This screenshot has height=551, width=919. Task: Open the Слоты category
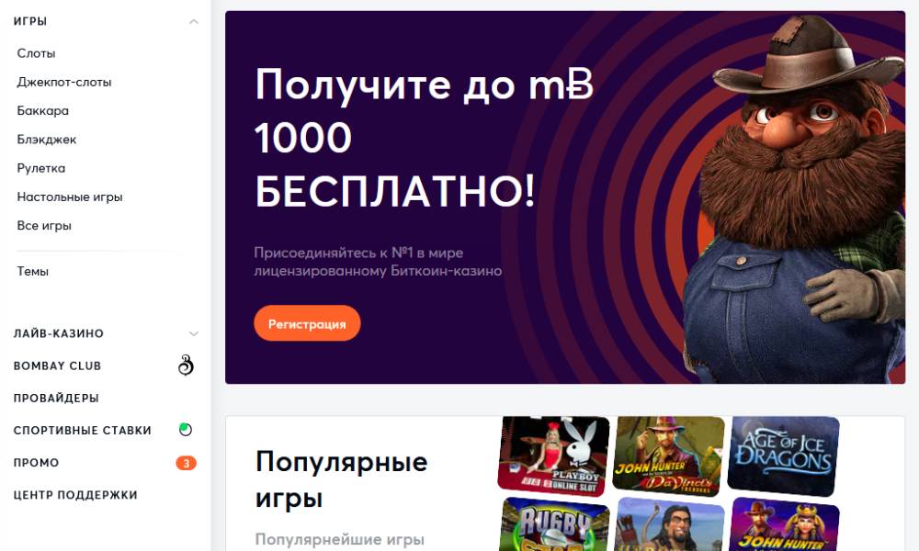pyautogui.click(x=37, y=53)
